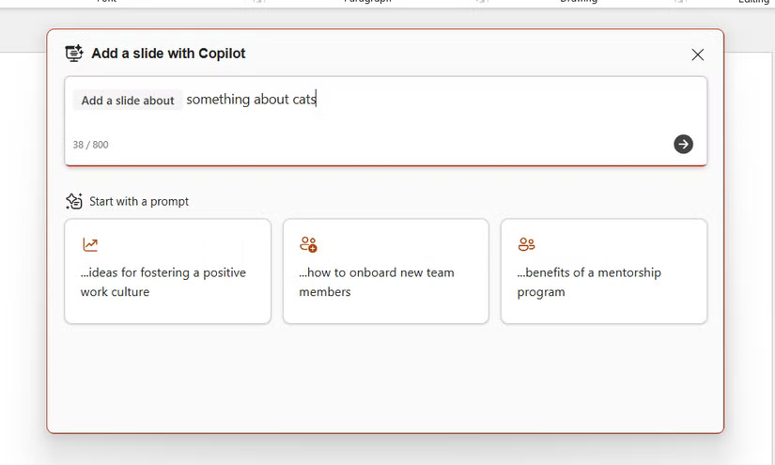Screen dimensions: 775x465
Task: Click the send arrow to submit the prompt
Action: coord(683,144)
